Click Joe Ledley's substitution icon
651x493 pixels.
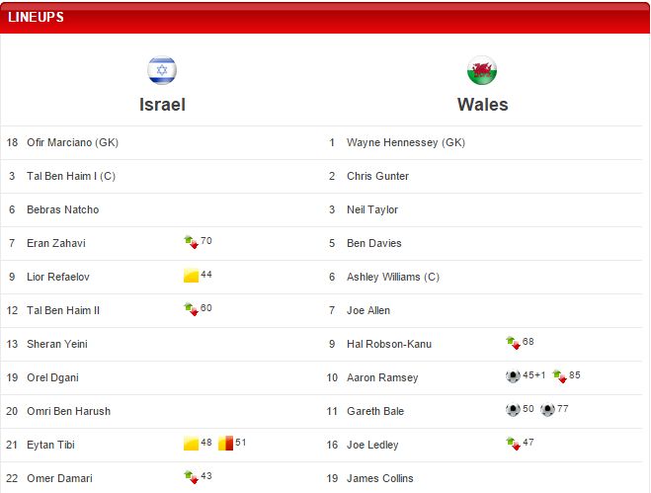512,444
